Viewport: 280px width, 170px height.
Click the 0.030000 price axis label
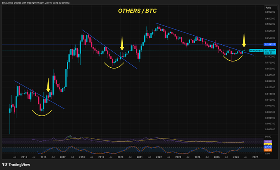[x=270, y=81]
